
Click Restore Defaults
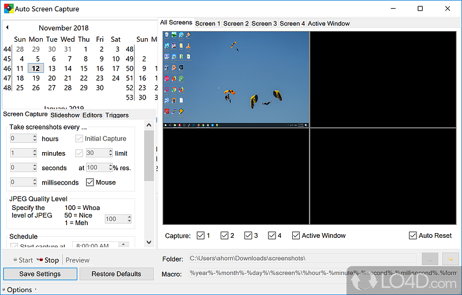(x=117, y=274)
